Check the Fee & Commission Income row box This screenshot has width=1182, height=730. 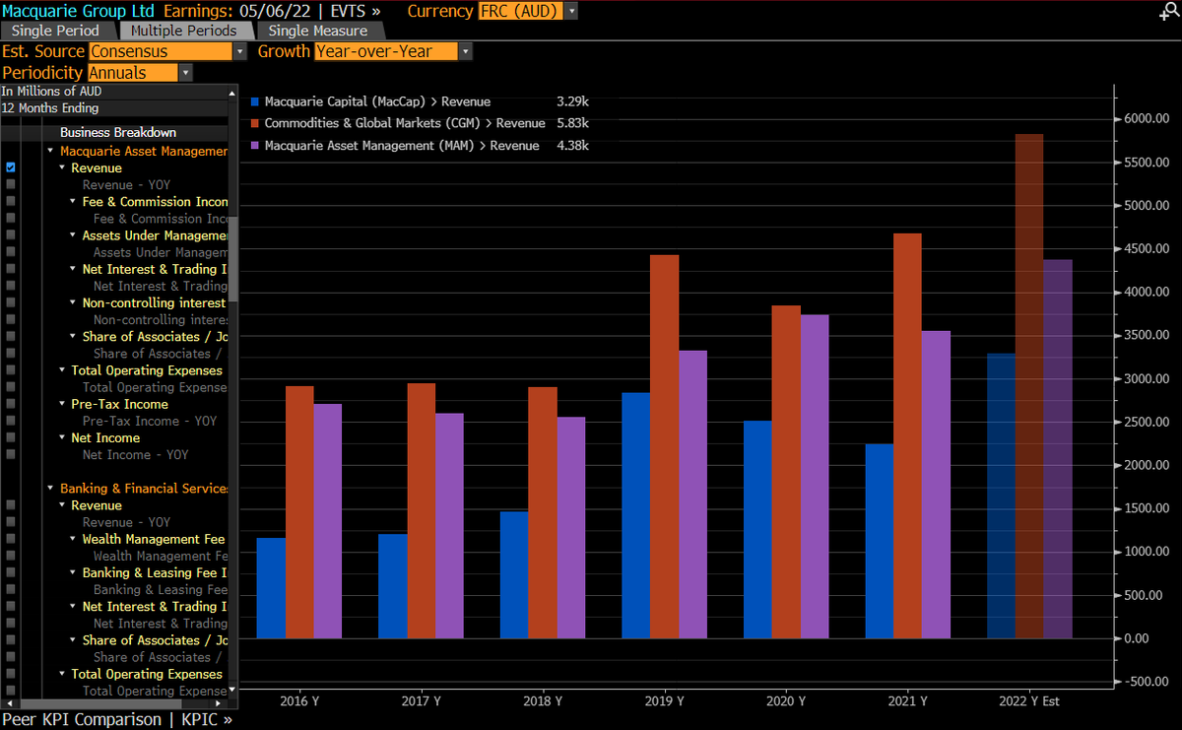click(11, 201)
